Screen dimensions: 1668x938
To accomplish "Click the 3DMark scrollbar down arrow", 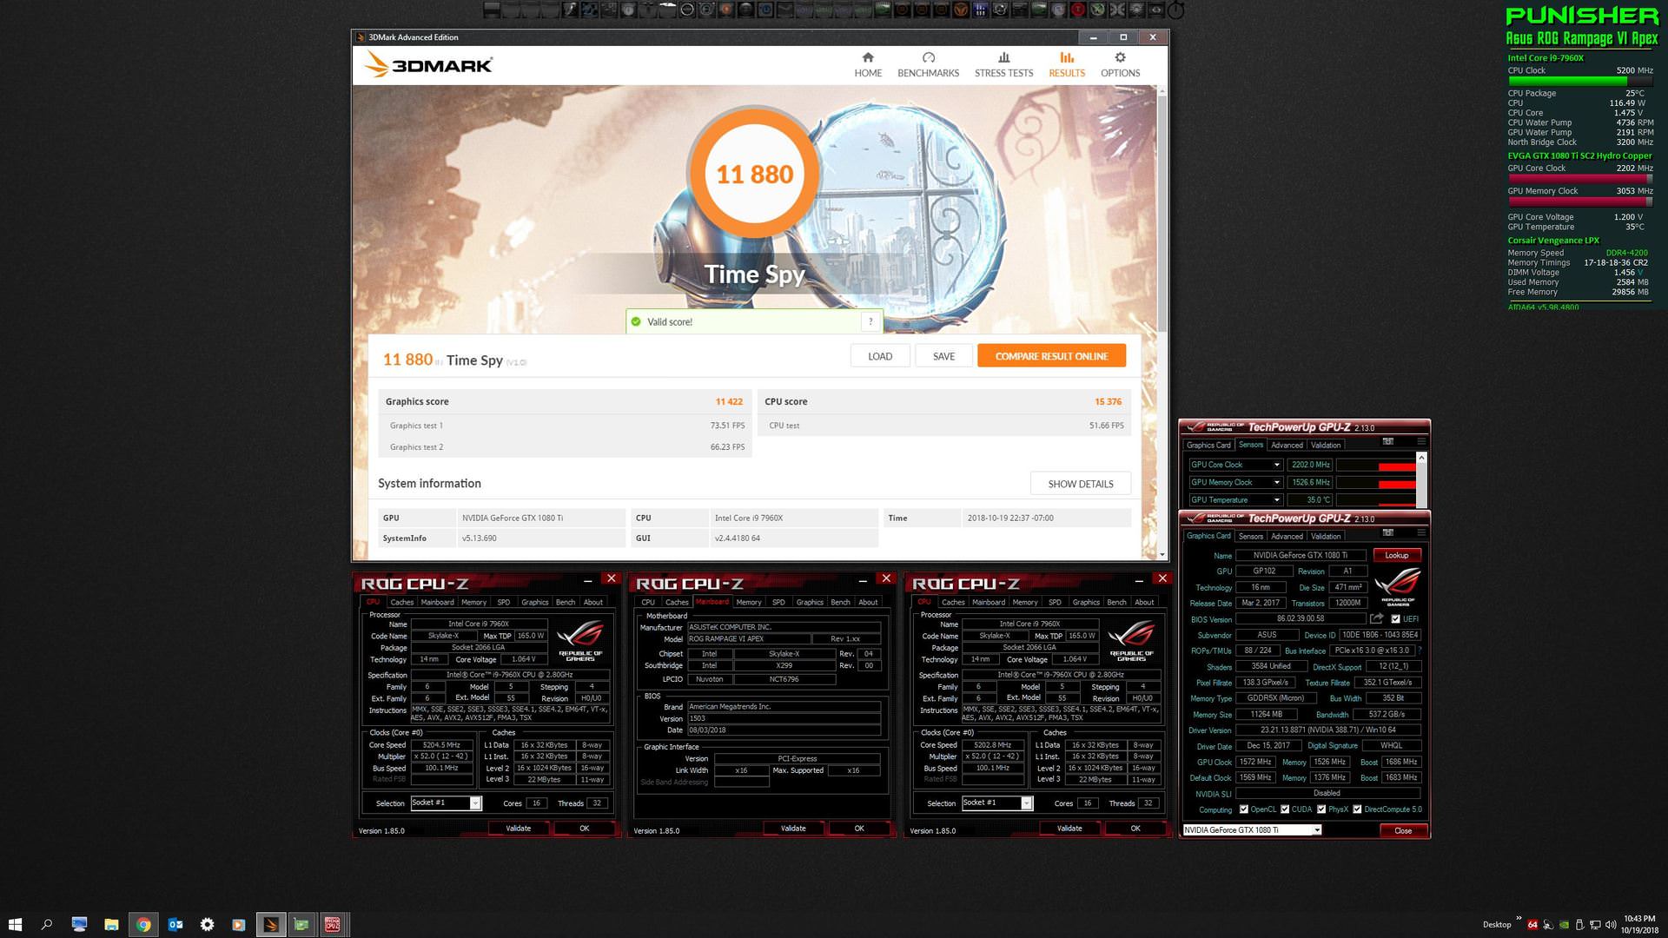I will click(x=1162, y=554).
